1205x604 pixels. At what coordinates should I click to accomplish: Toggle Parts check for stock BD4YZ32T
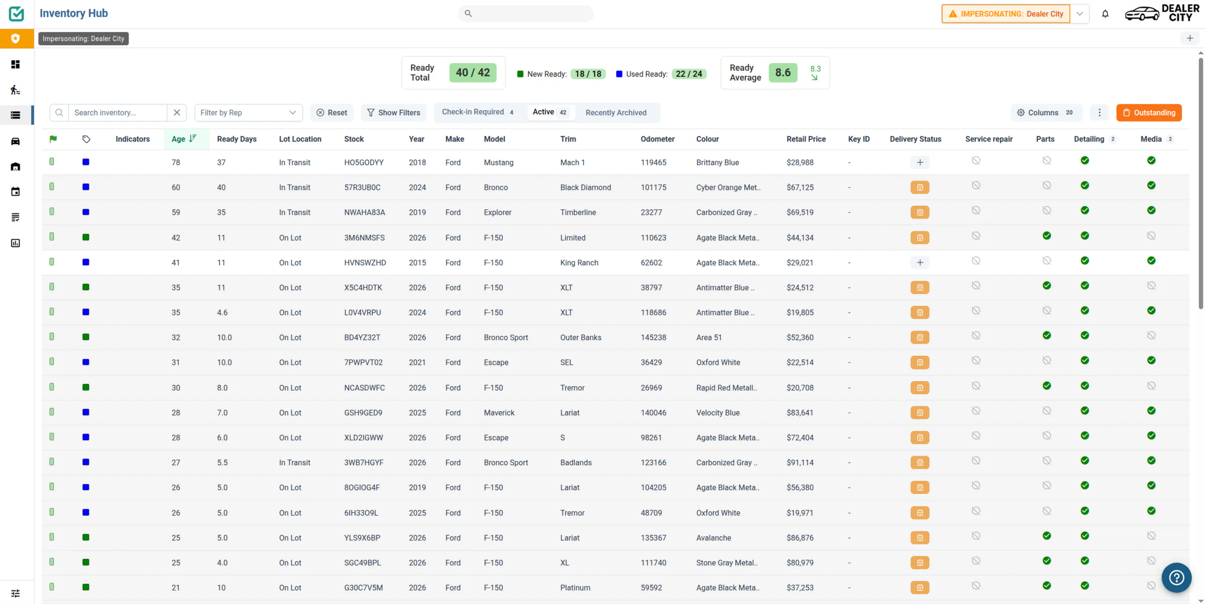1046,335
